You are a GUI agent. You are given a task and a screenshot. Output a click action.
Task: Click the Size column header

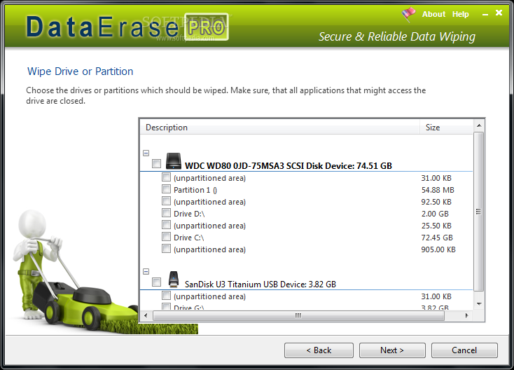[x=447, y=128]
